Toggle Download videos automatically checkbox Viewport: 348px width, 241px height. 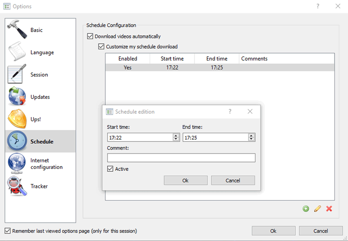pyautogui.click(x=90, y=36)
